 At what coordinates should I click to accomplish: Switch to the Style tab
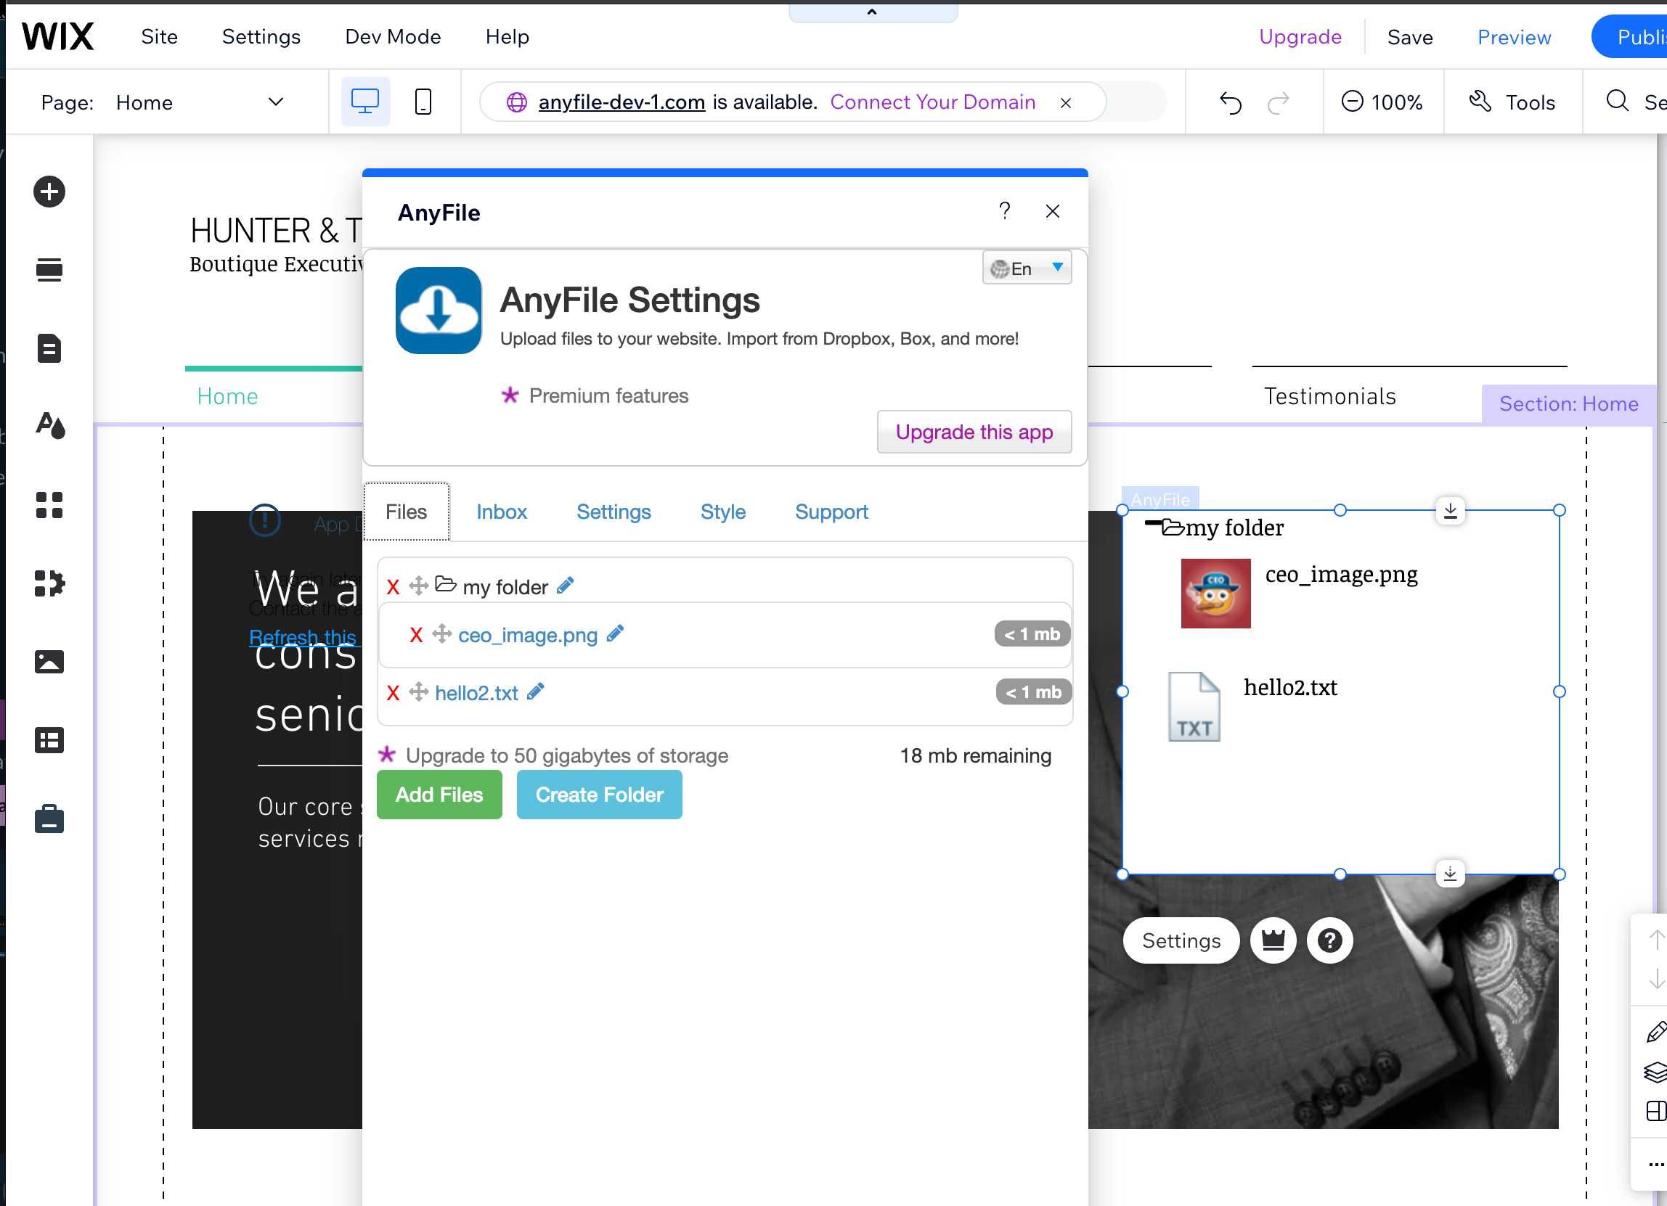point(722,512)
